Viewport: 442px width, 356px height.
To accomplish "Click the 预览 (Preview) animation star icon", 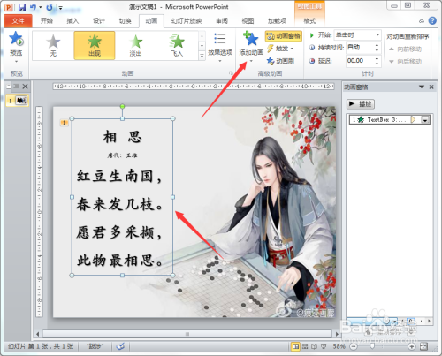I will tap(16, 39).
